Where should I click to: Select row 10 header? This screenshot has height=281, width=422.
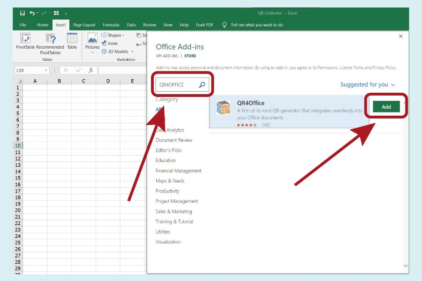click(18, 146)
